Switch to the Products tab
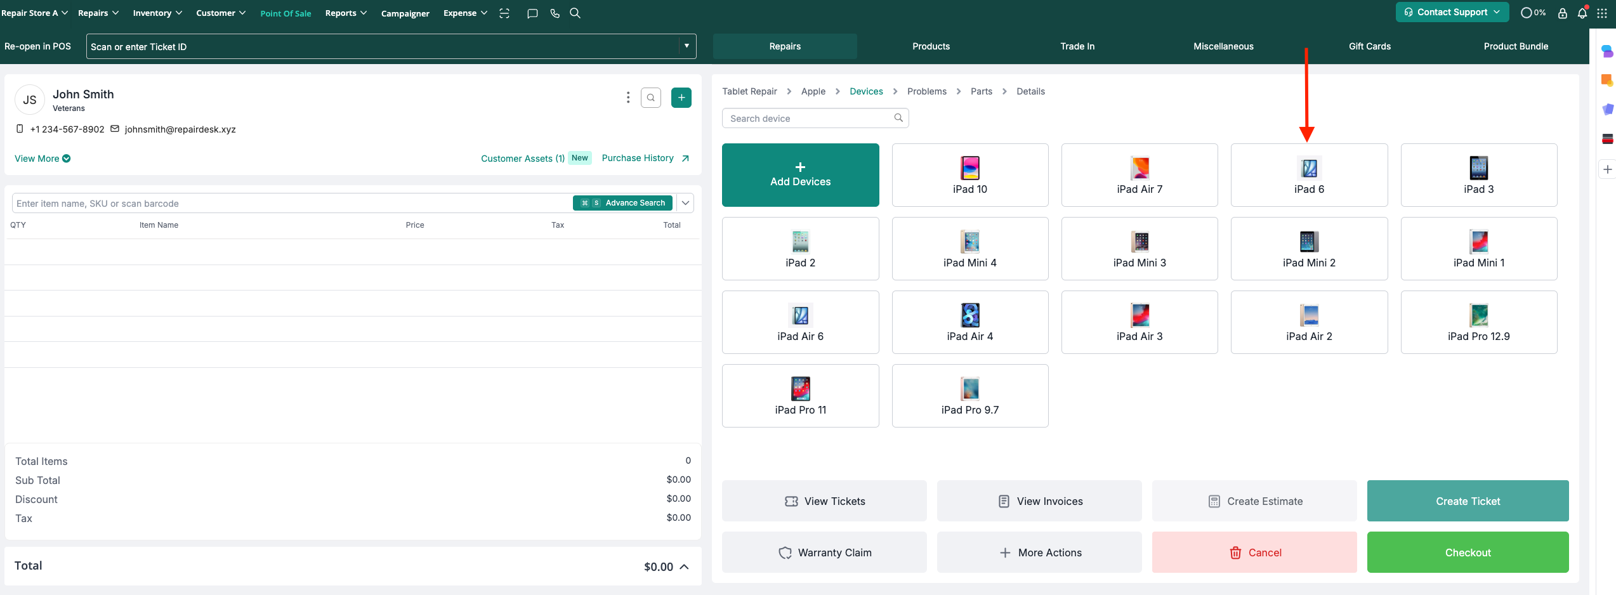This screenshot has height=595, width=1616. click(931, 46)
